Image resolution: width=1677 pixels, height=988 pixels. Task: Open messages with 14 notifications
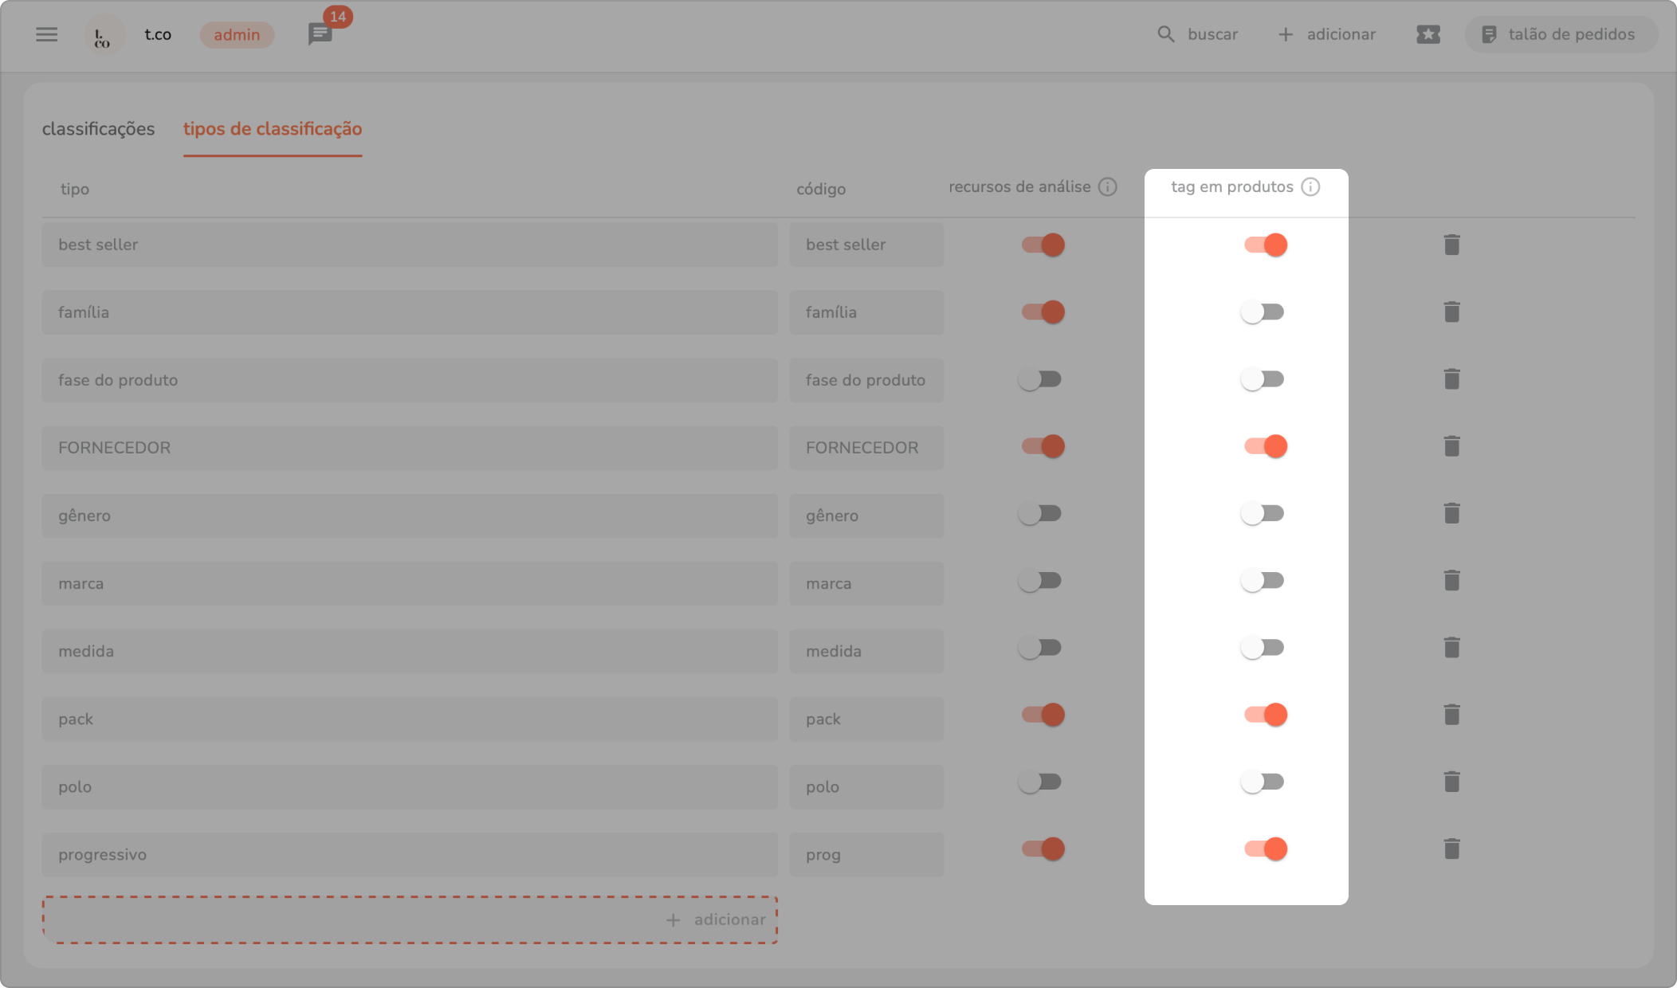pyautogui.click(x=320, y=34)
